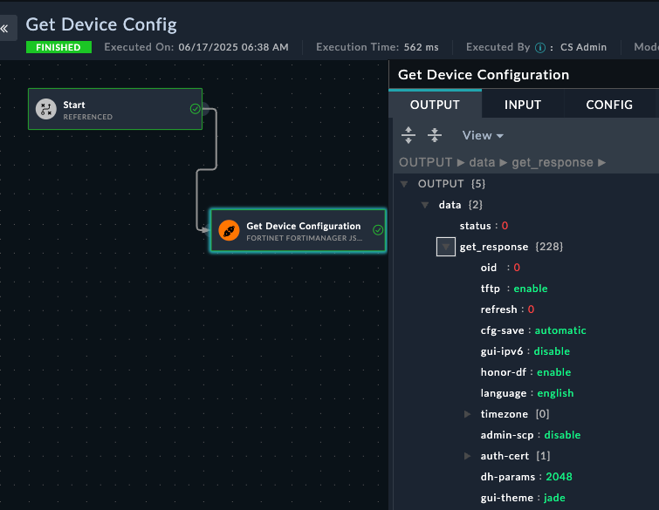Collapse all JSON fields icon
Screen dimensions: 659x510
435,135
